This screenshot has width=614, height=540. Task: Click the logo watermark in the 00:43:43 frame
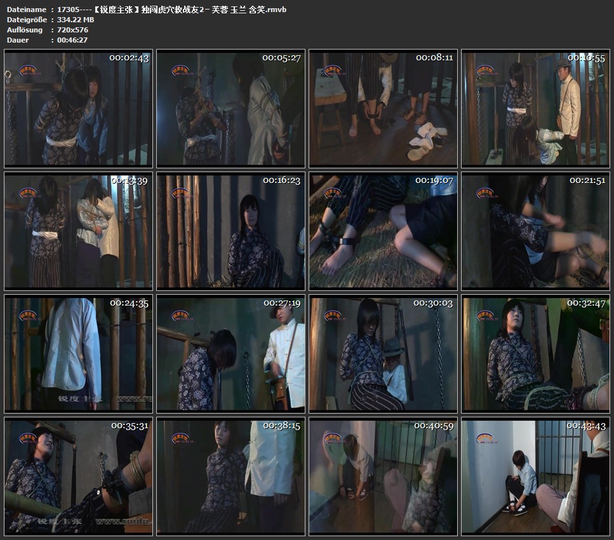pyautogui.click(x=485, y=438)
